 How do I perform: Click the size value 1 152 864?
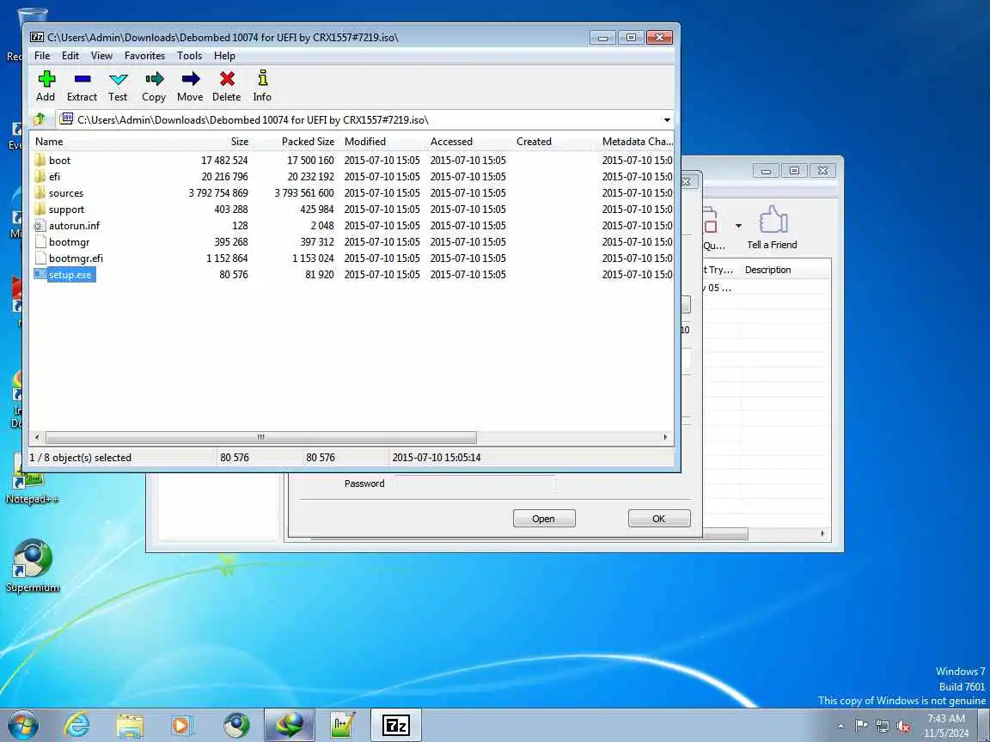click(227, 258)
